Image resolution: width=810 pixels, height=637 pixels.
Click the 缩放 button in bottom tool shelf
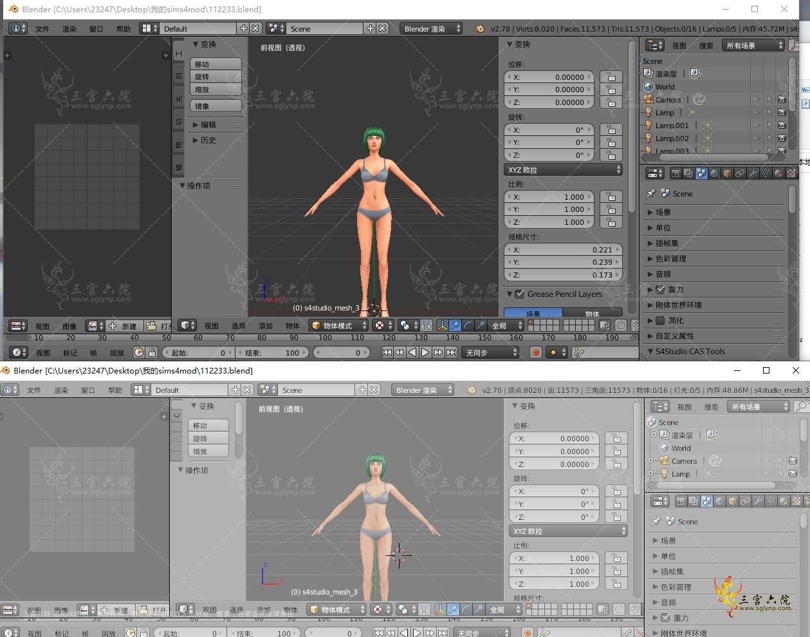point(208,451)
